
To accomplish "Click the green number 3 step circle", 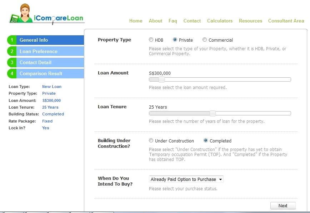I will [12, 62].
